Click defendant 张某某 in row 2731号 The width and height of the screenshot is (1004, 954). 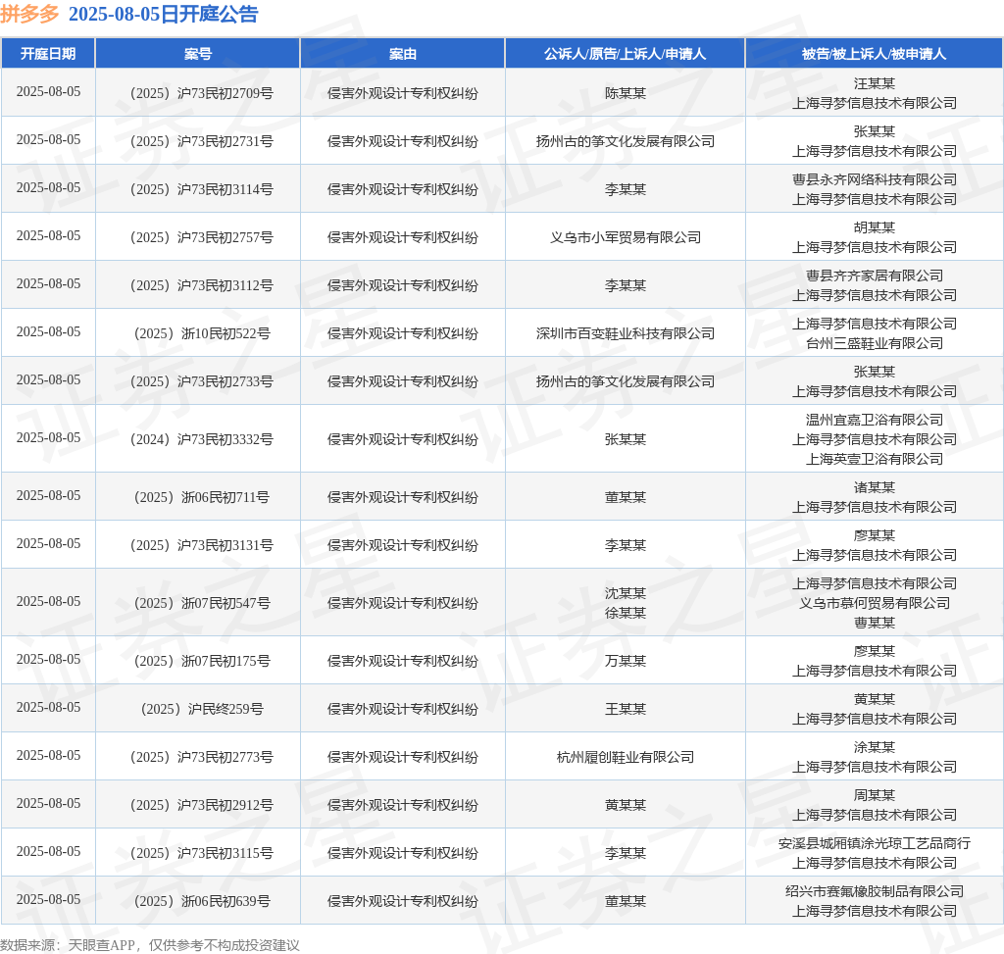point(874,132)
